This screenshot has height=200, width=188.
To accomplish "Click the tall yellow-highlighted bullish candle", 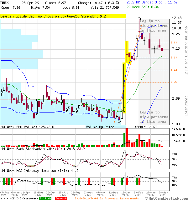I will pyautogui.click(x=124, y=87).
